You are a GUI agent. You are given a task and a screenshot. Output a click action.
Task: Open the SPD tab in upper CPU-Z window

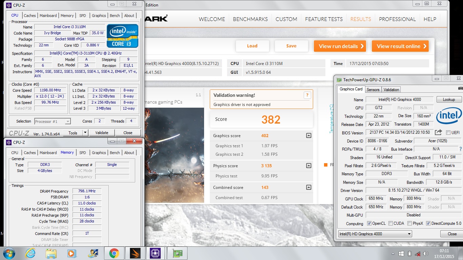83,16
